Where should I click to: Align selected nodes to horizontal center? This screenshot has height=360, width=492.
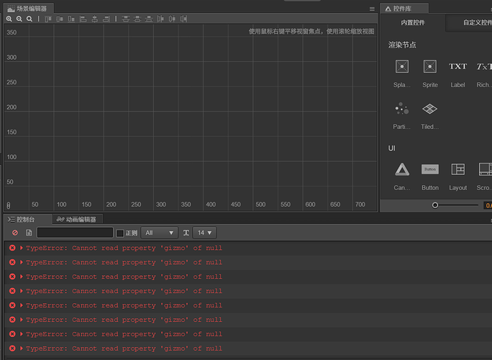(94, 19)
